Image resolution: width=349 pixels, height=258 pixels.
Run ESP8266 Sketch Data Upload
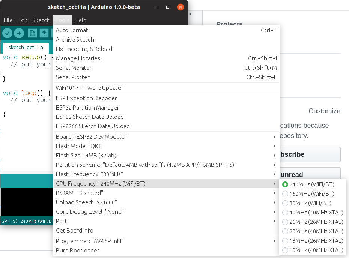166,126
